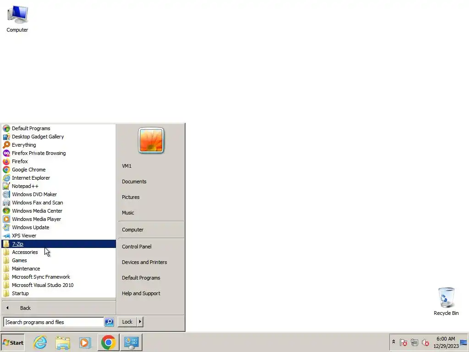Launch Notepad++
The width and height of the screenshot is (469, 352).
click(x=59, y=186)
